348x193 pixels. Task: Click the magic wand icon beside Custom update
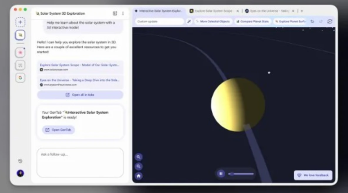click(189, 21)
